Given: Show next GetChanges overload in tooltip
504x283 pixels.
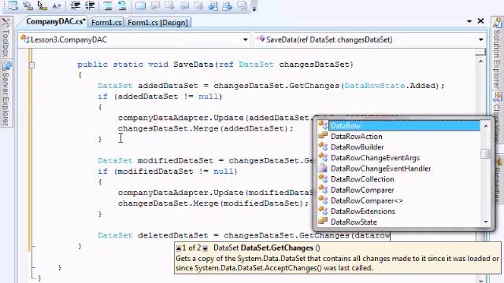Looking at the screenshot, I should tap(205, 248).
